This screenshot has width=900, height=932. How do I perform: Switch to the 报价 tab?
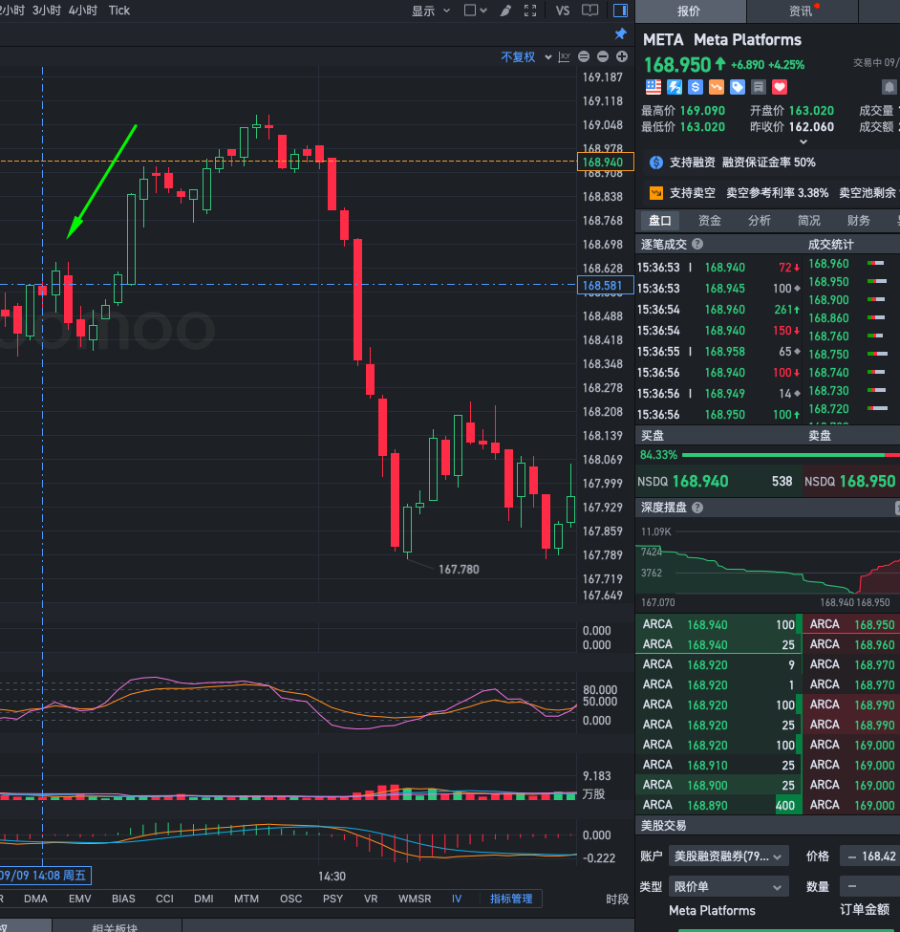(690, 11)
